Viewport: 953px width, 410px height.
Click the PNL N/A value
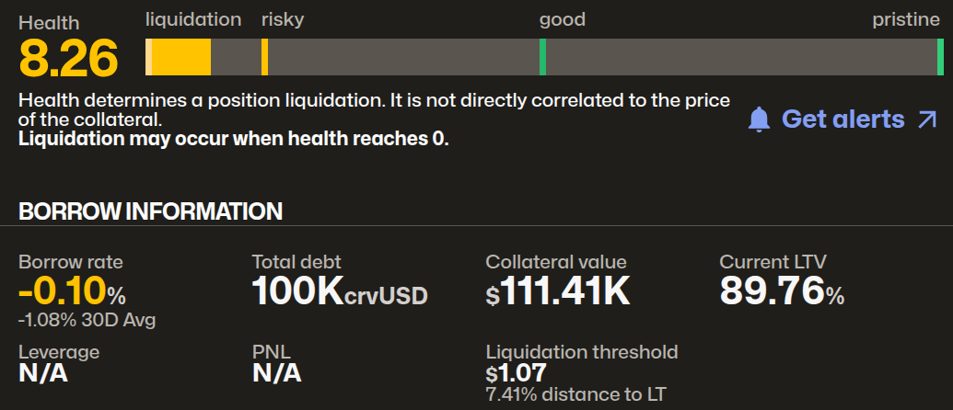[276, 372]
